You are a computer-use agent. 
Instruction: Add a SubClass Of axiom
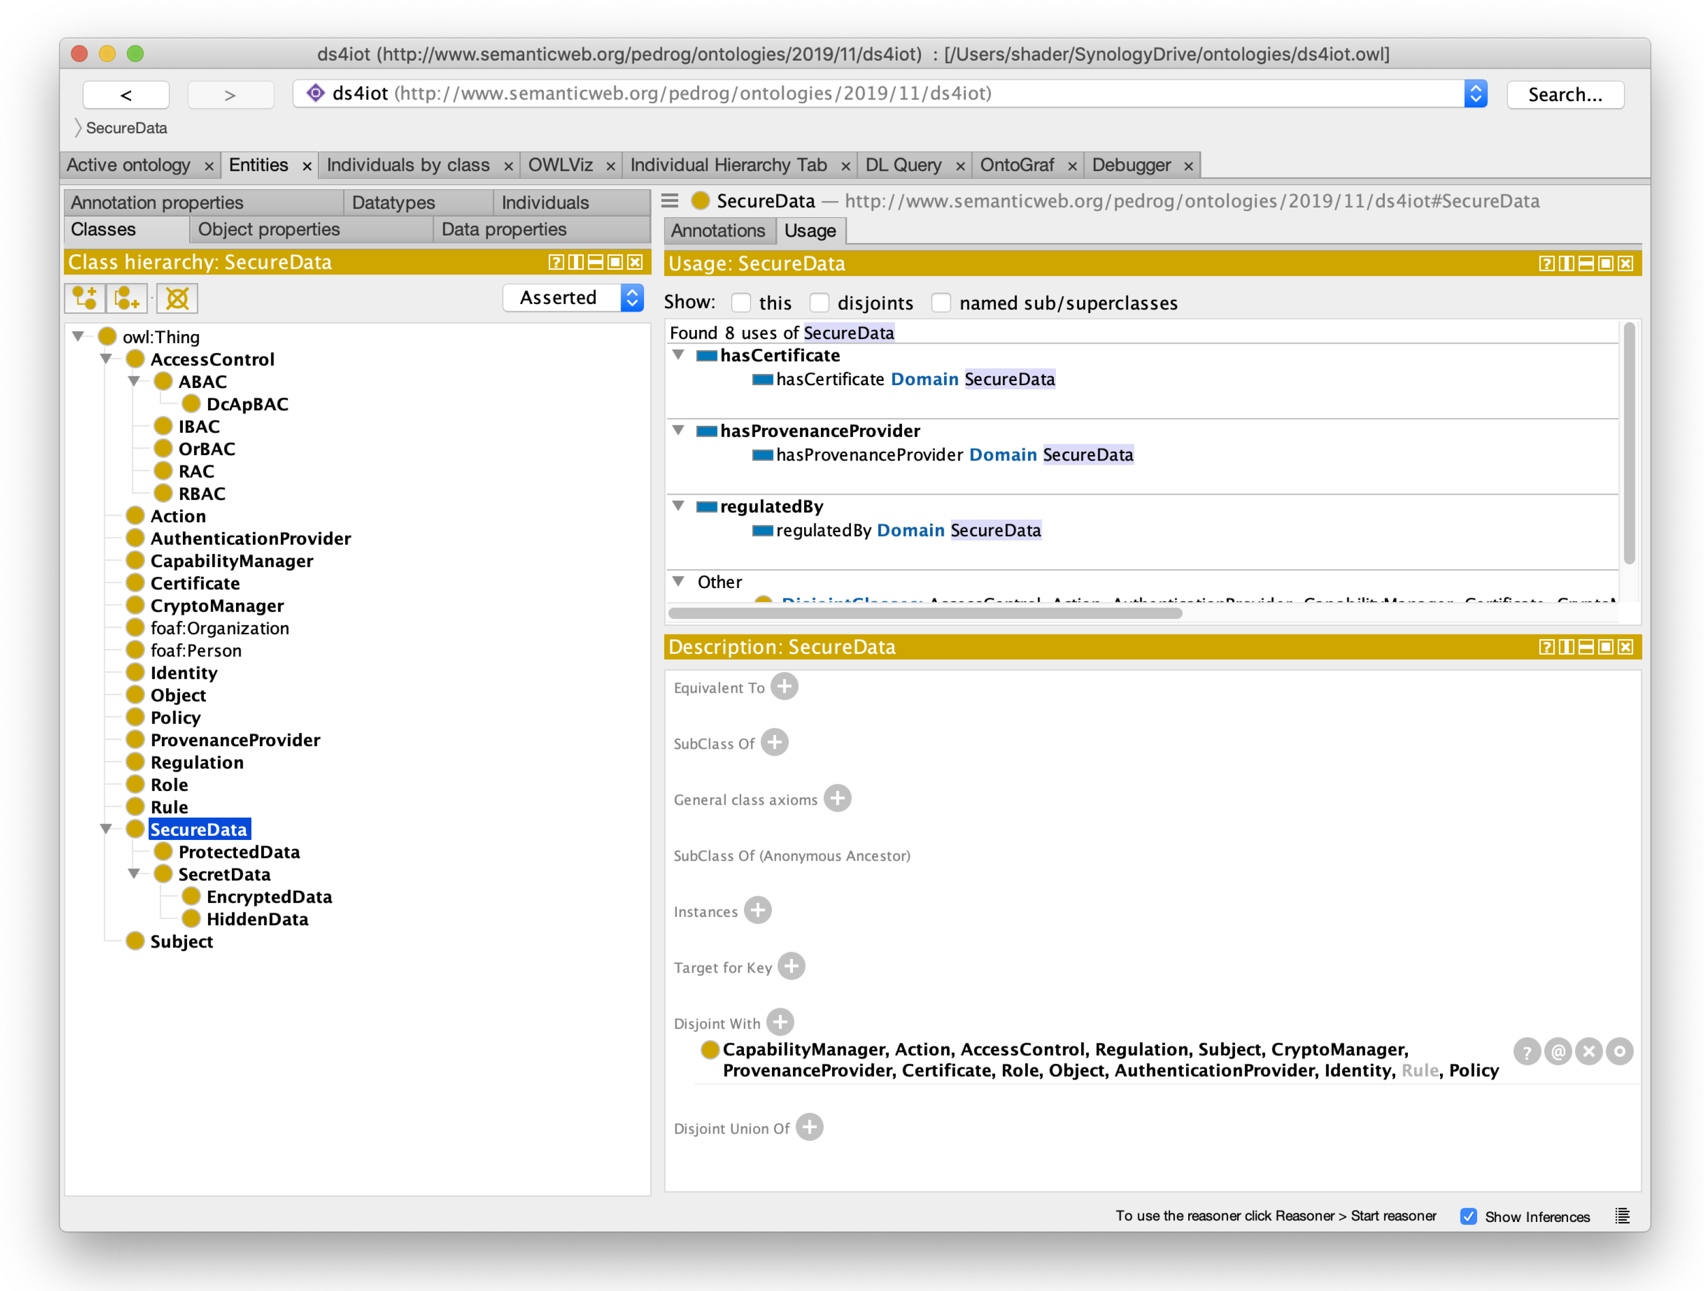(x=774, y=742)
